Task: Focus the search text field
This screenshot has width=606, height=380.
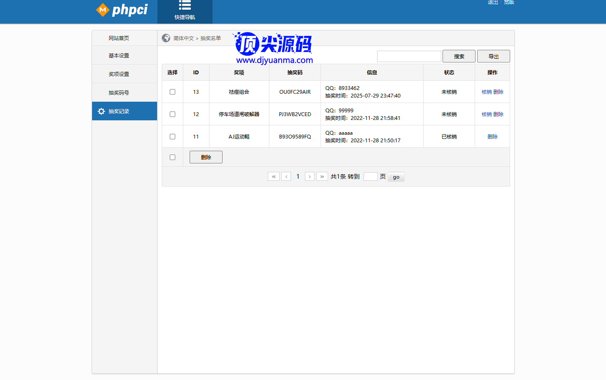Action: click(x=409, y=56)
